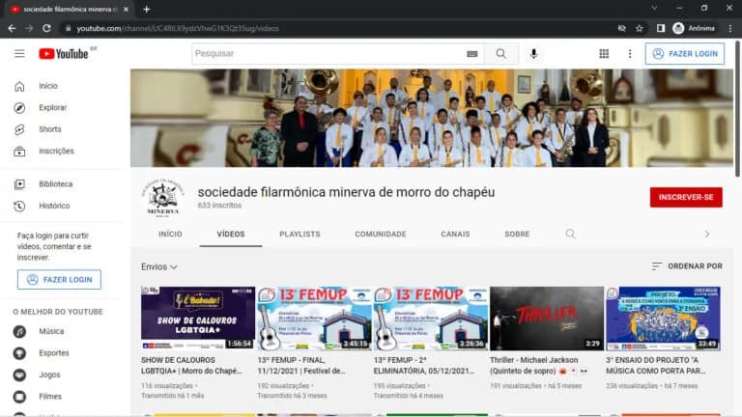Close the sociedade filarmônica minerva tab
Image resolution: width=742 pixels, height=417 pixels.
click(x=126, y=9)
